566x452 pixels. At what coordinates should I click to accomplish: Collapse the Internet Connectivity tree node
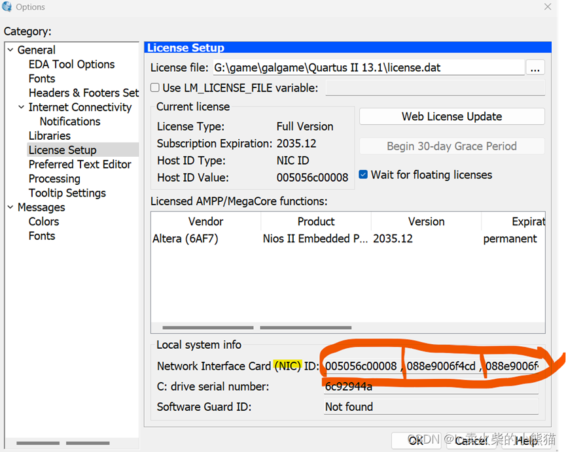pyautogui.click(x=22, y=107)
